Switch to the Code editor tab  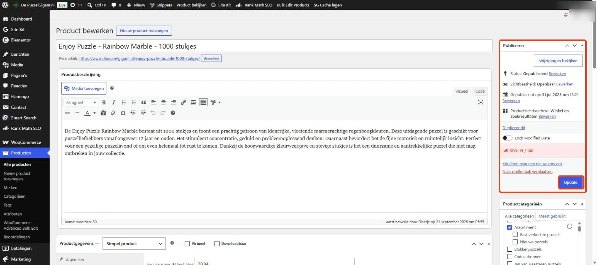pos(480,91)
